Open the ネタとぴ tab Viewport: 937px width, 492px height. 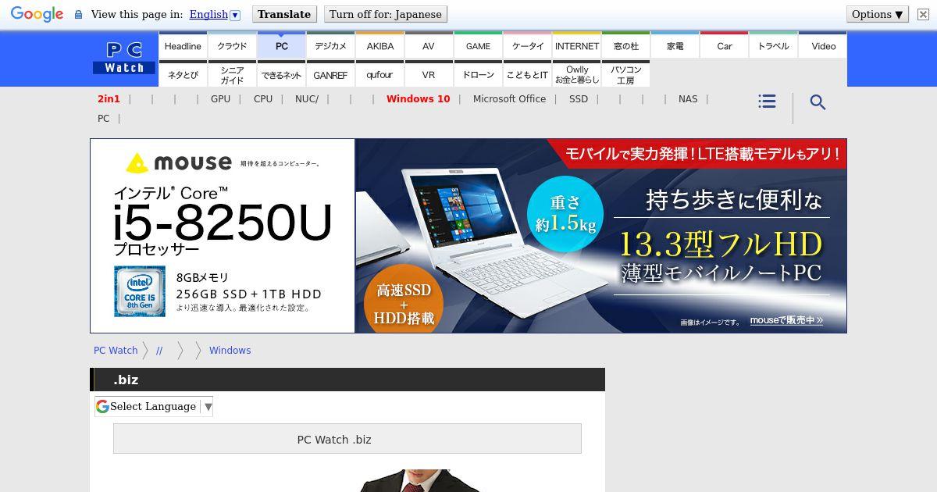point(183,74)
